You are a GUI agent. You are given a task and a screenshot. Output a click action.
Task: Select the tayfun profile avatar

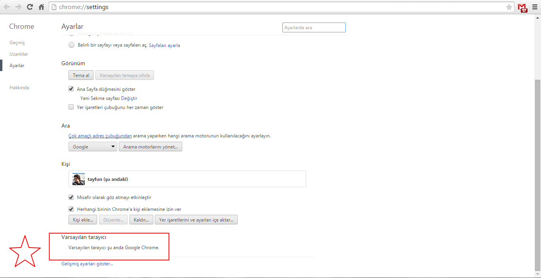pos(78,179)
